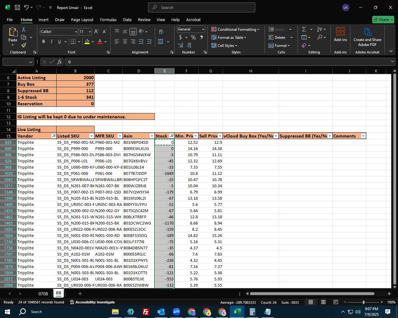This screenshot has height=318, width=398.
Task: Click Format cells button
Action: 279,45
